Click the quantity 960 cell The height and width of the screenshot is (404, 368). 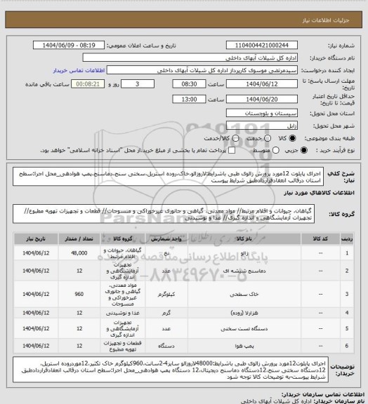tap(79, 295)
